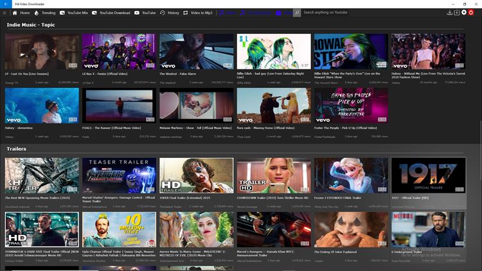Click the Trailers section heading
This screenshot has width=482, height=271.
click(x=16, y=149)
